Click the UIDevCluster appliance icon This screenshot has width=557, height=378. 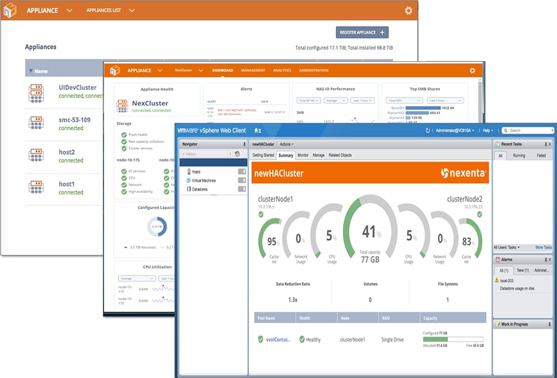click(x=36, y=92)
